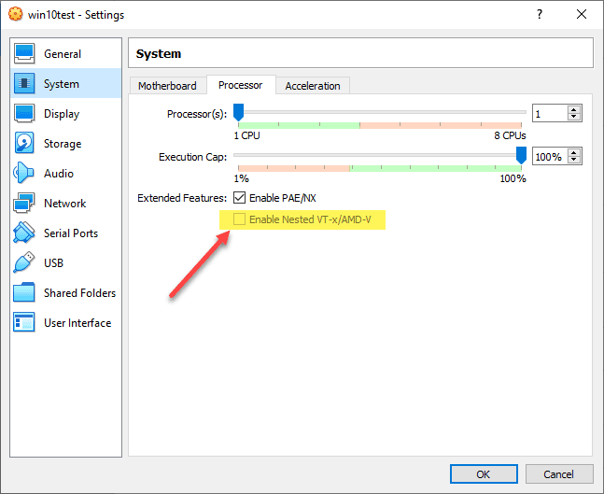Close the Settings dialog window
The width and height of the screenshot is (604, 494).
(x=582, y=14)
